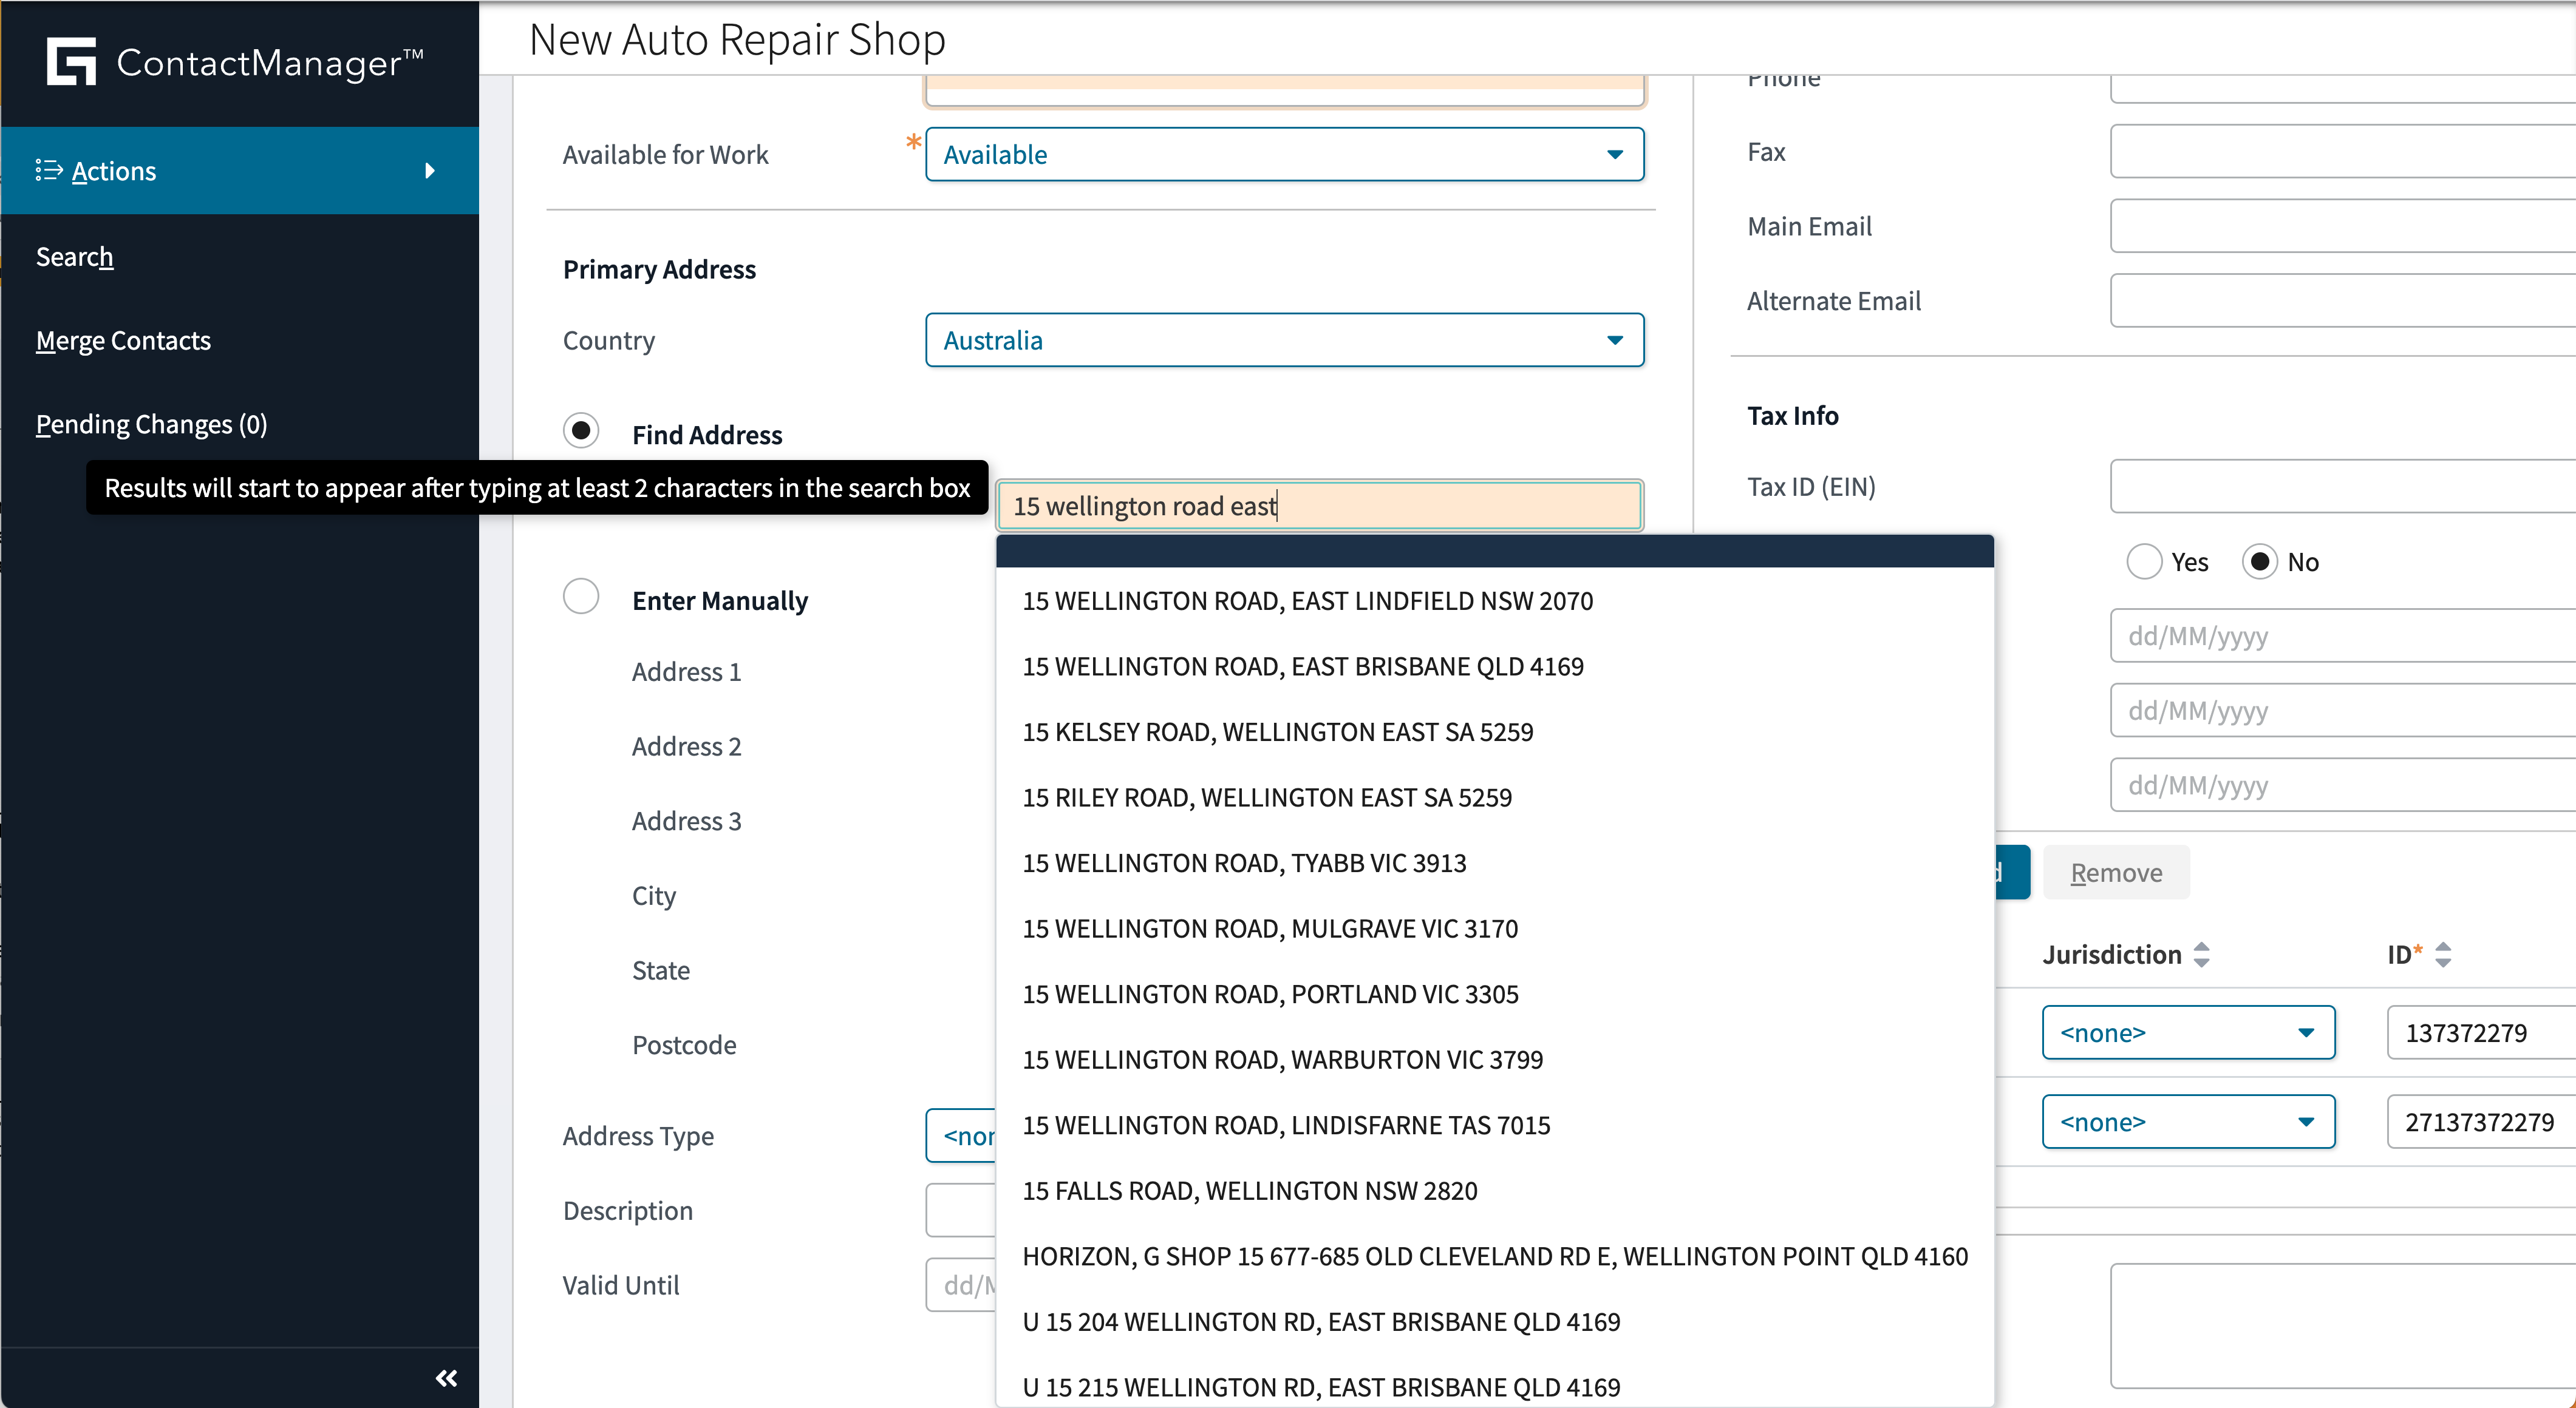Open the first Jurisdiction <none> dropdown
The image size is (2576, 1408).
(2188, 1032)
